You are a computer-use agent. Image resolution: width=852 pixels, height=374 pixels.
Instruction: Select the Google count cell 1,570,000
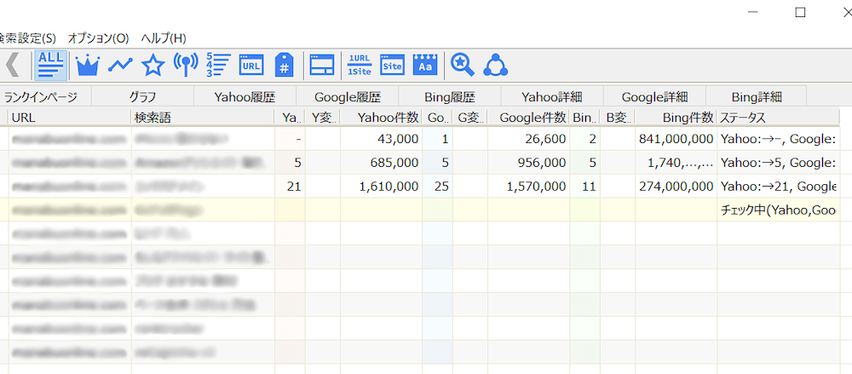point(529,187)
